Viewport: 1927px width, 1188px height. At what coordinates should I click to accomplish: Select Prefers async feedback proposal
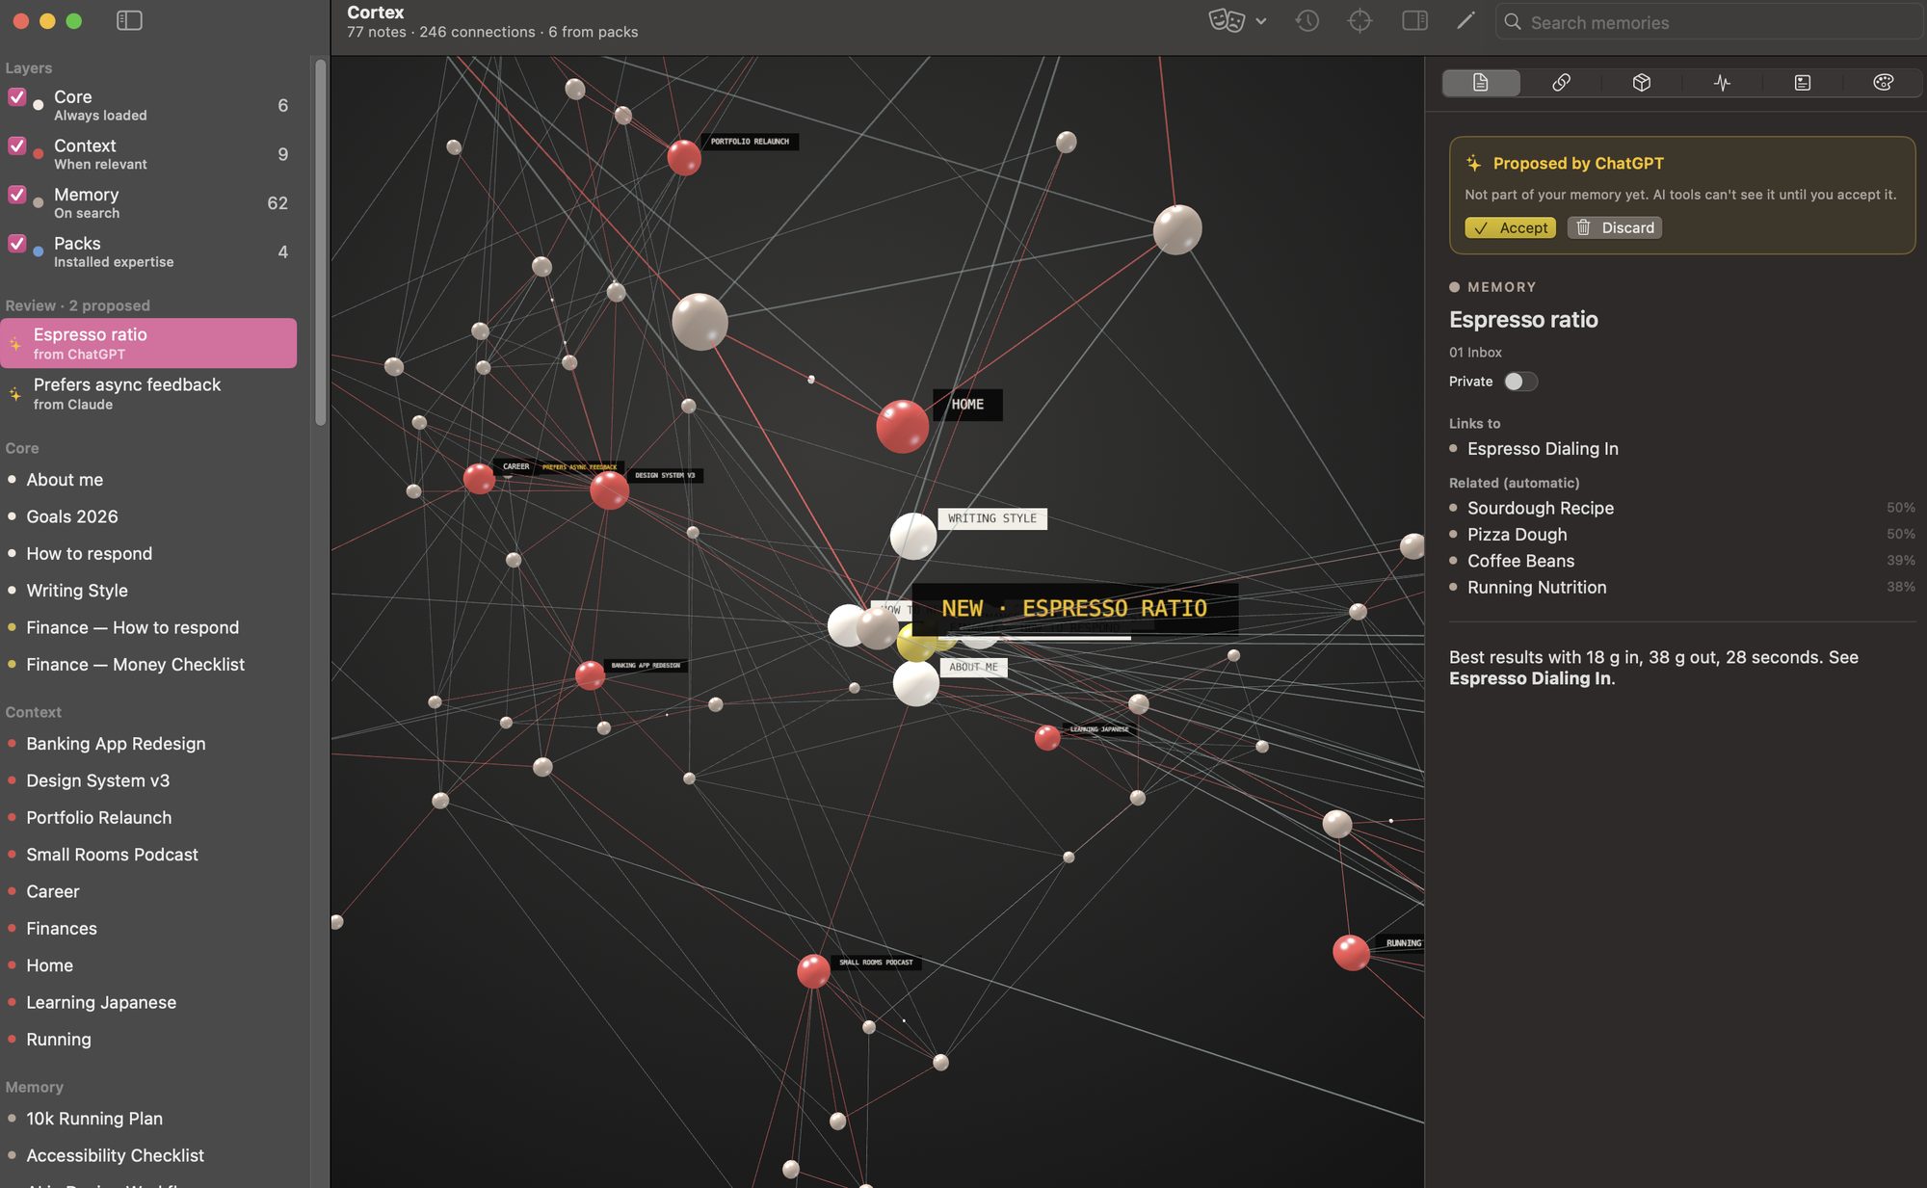click(x=148, y=393)
